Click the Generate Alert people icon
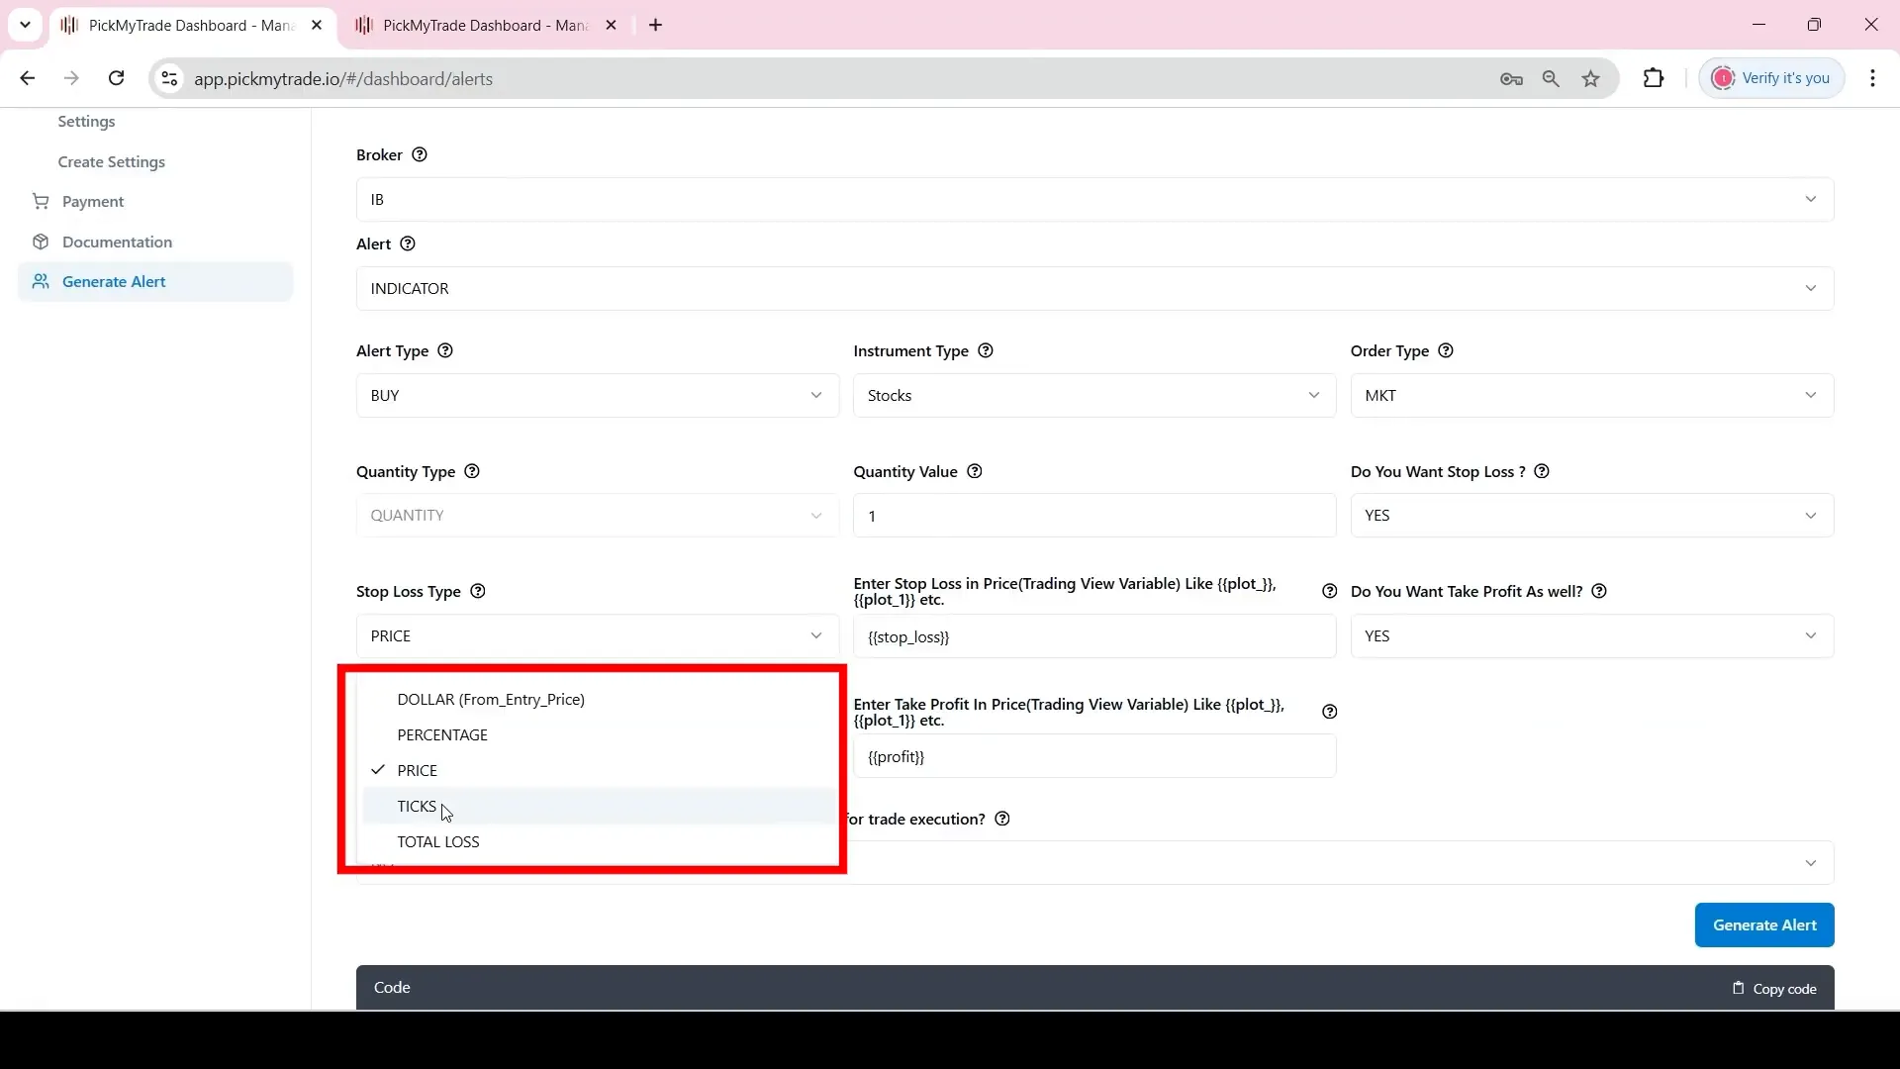The height and width of the screenshot is (1069, 1900). [41, 282]
